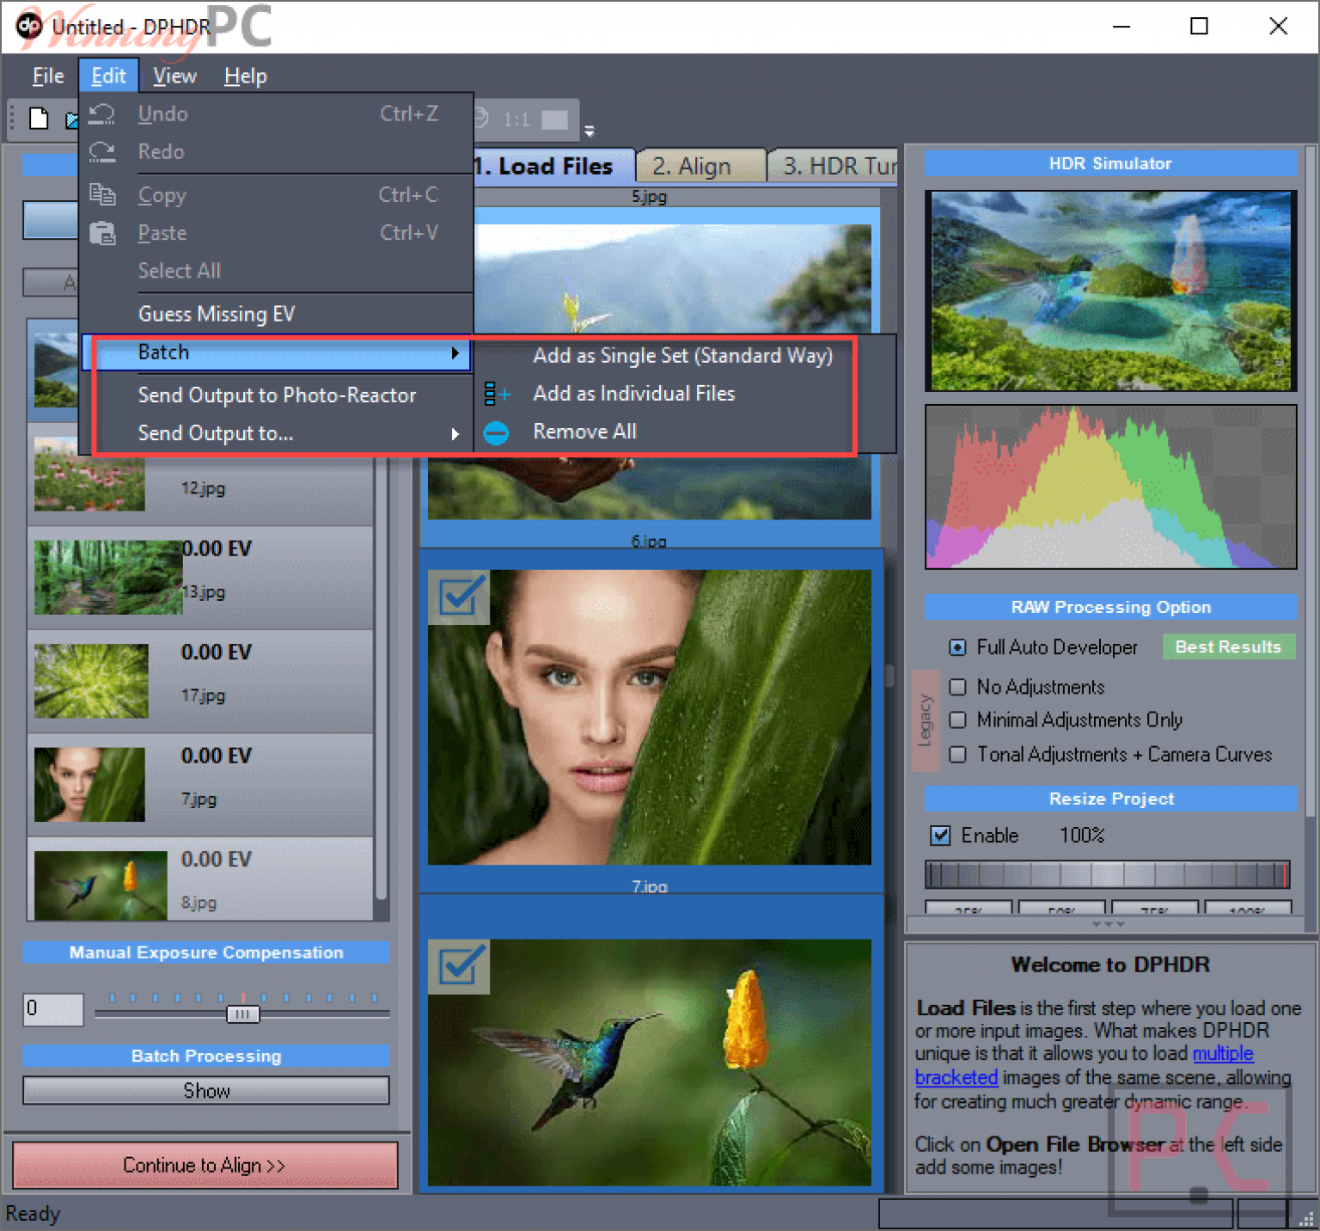Image resolution: width=1320 pixels, height=1231 pixels.
Task: Select the 17.jpg thumbnail in the file list
Action: (x=91, y=681)
